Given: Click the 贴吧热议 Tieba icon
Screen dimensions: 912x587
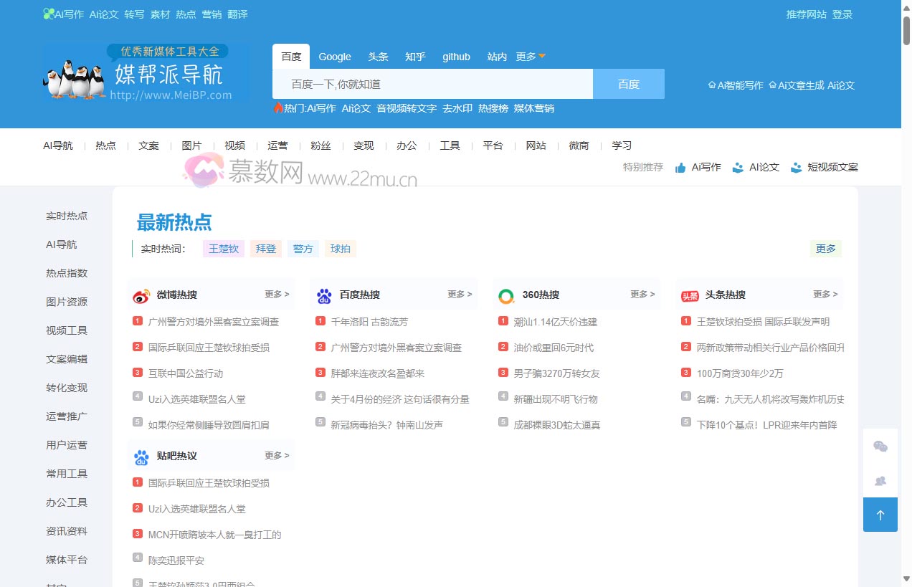Looking at the screenshot, I should tap(141, 456).
